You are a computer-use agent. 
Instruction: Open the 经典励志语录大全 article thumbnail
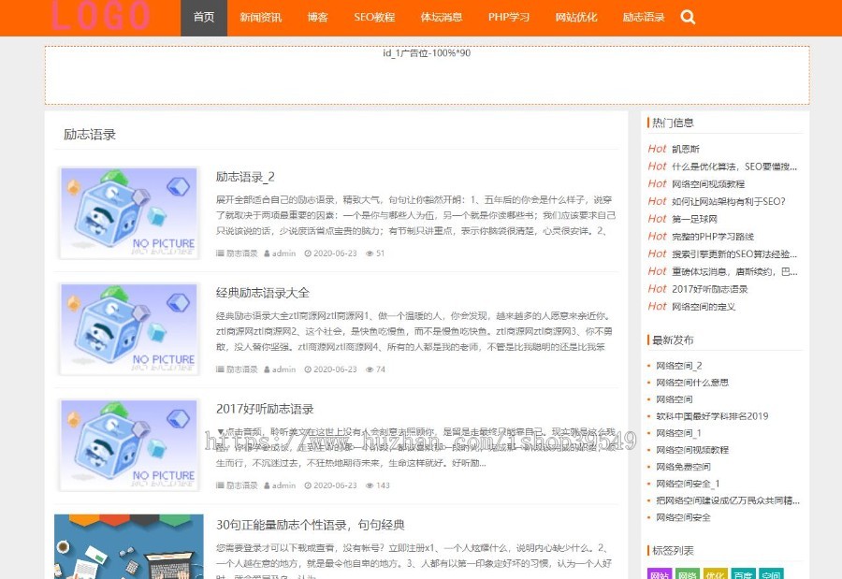pos(129,328)
